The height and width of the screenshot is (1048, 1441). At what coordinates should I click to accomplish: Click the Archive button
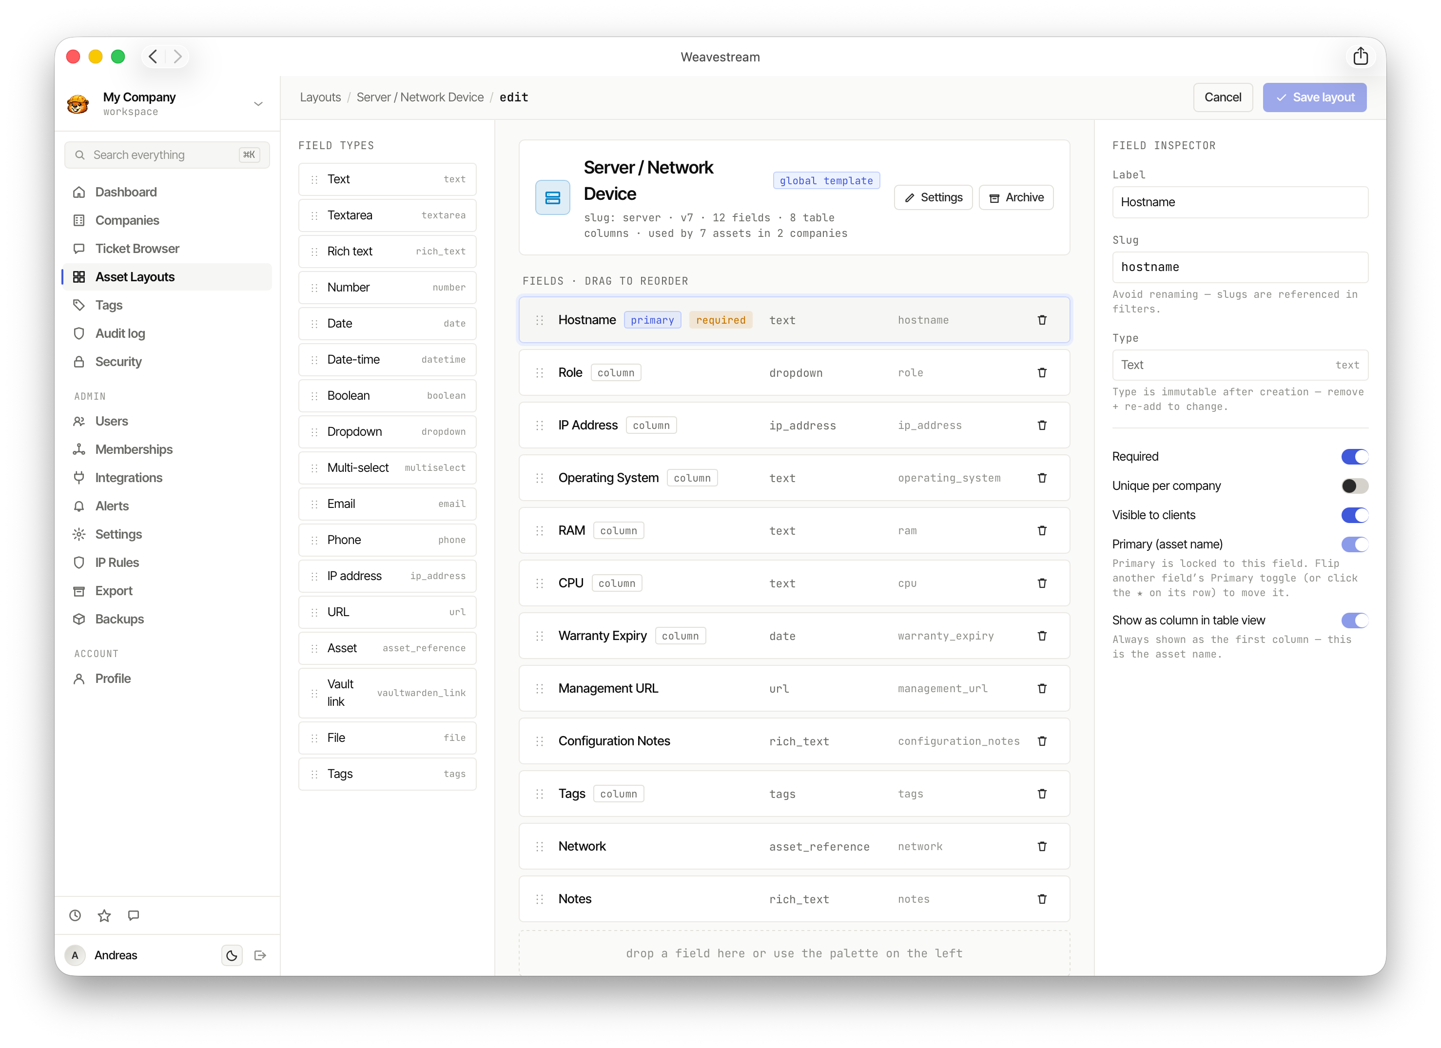[1016, 197]
